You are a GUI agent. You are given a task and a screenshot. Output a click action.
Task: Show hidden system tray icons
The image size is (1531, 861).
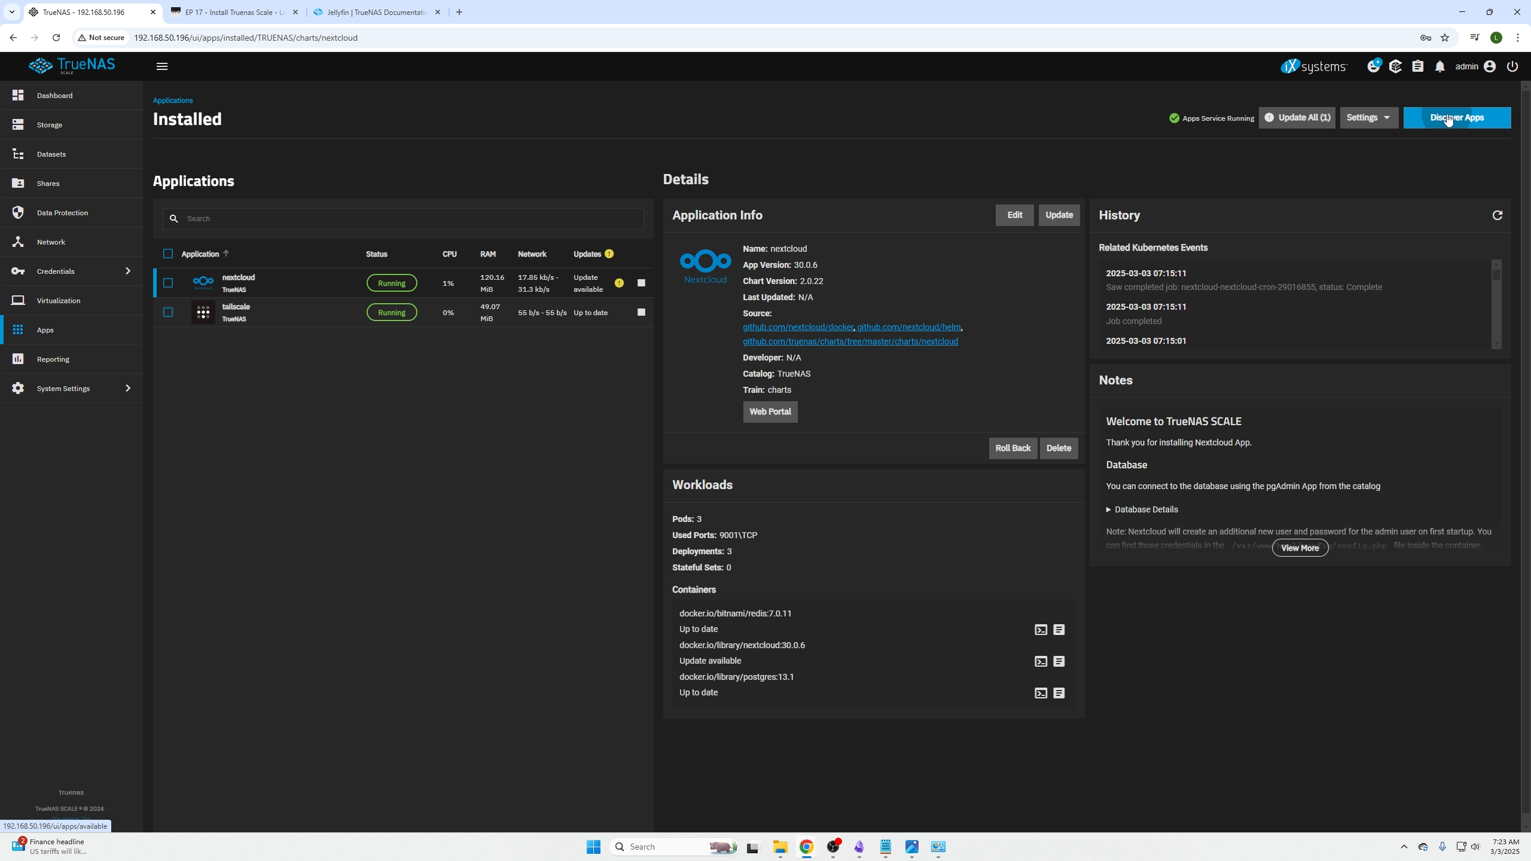tap(1404, 847)
